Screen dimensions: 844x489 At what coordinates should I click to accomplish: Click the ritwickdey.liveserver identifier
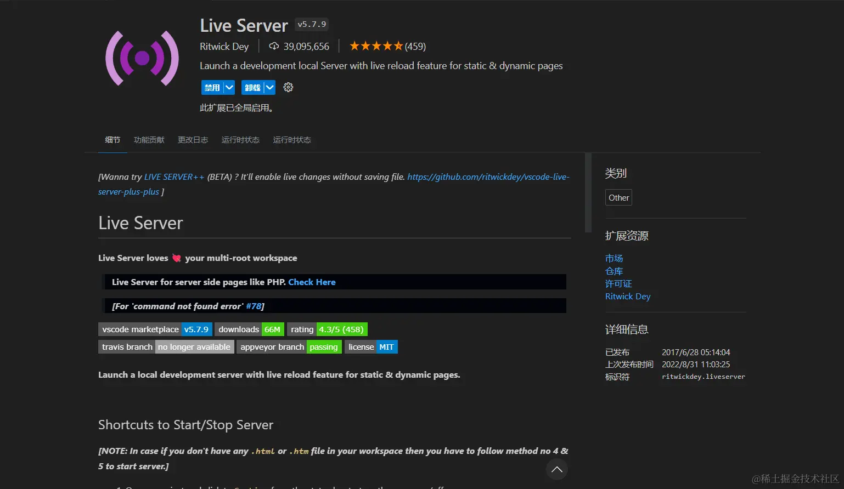click(x=704, y=377)
